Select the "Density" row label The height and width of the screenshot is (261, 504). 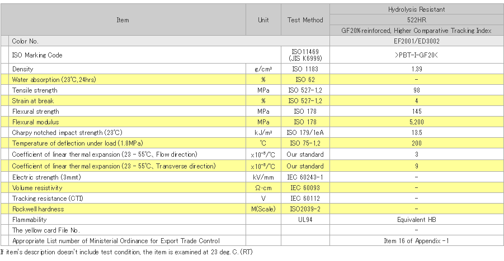pyautogui.click(x=22, y=69)
